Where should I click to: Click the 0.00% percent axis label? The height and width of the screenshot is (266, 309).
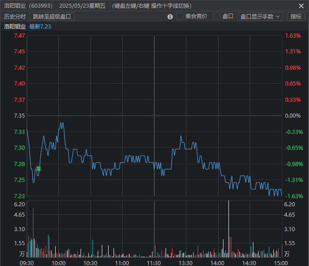point(293,116)
